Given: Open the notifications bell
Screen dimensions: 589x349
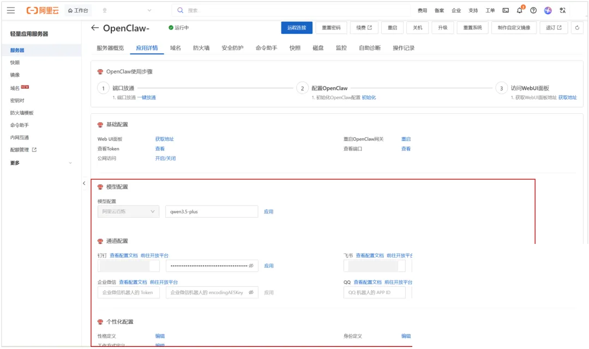Looking at the screenshot, I should coord(520,10).
